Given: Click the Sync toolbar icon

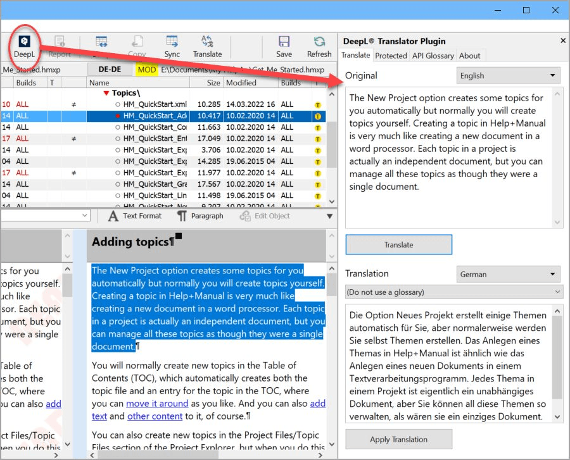Looking at the screenshot, I should coord(172,46).
